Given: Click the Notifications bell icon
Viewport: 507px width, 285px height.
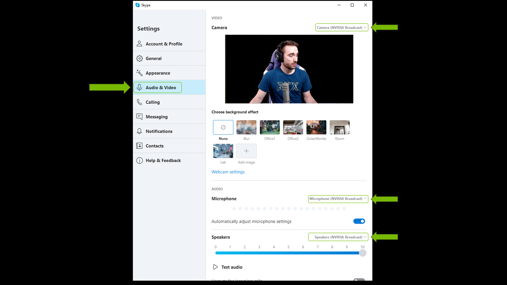Looking at the screenshot, I should tap(139, 131).
